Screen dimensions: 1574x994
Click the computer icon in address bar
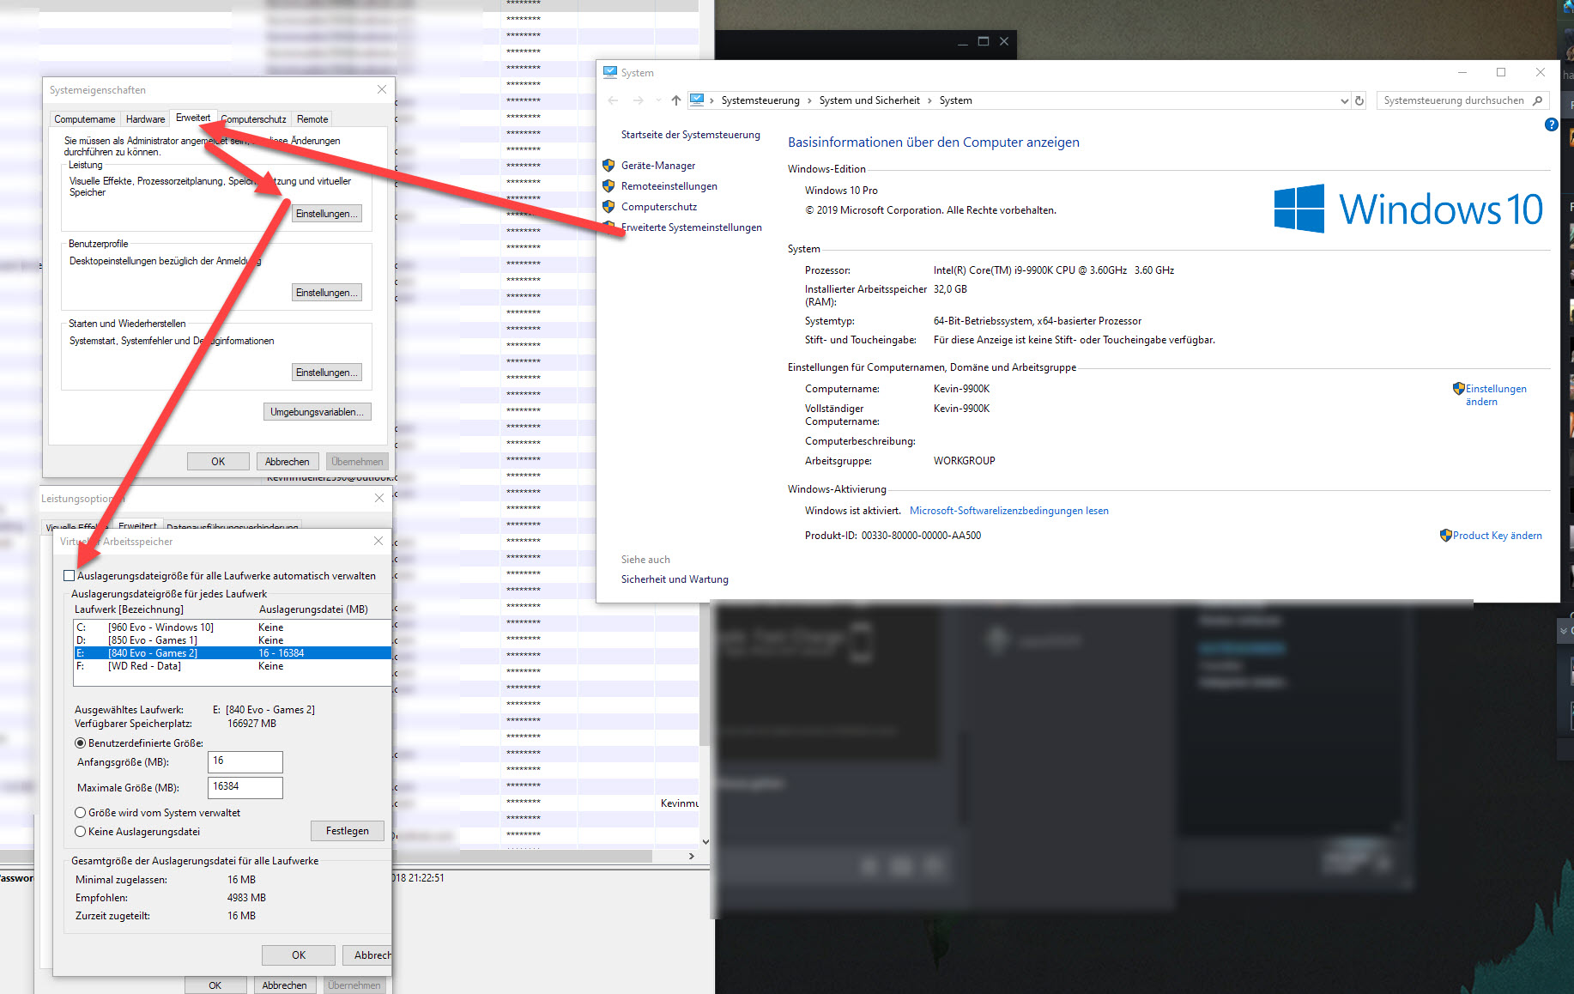tap(697, 100)
